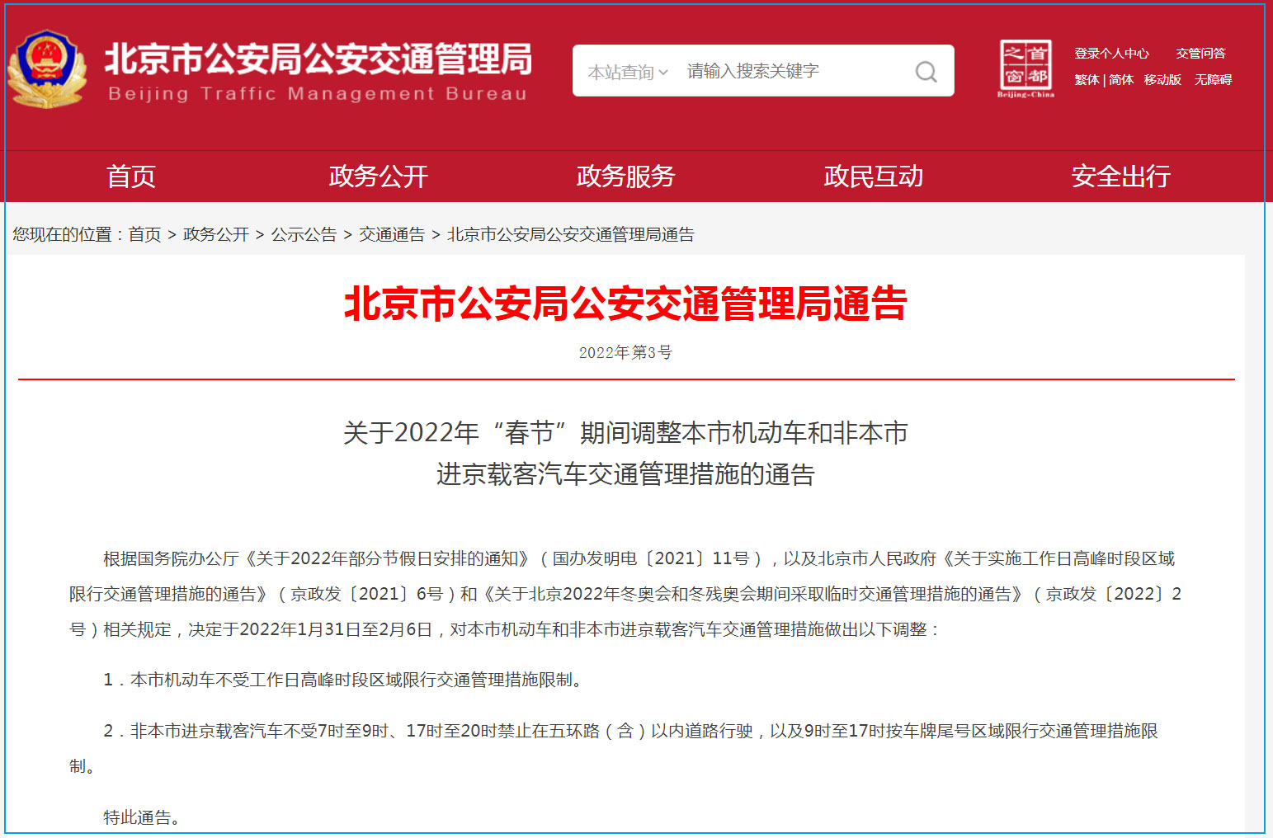The height and width of the screenshot is (838, 1273).
Task: Select the 政务服务 navigation menu
Action: point(625,176)
